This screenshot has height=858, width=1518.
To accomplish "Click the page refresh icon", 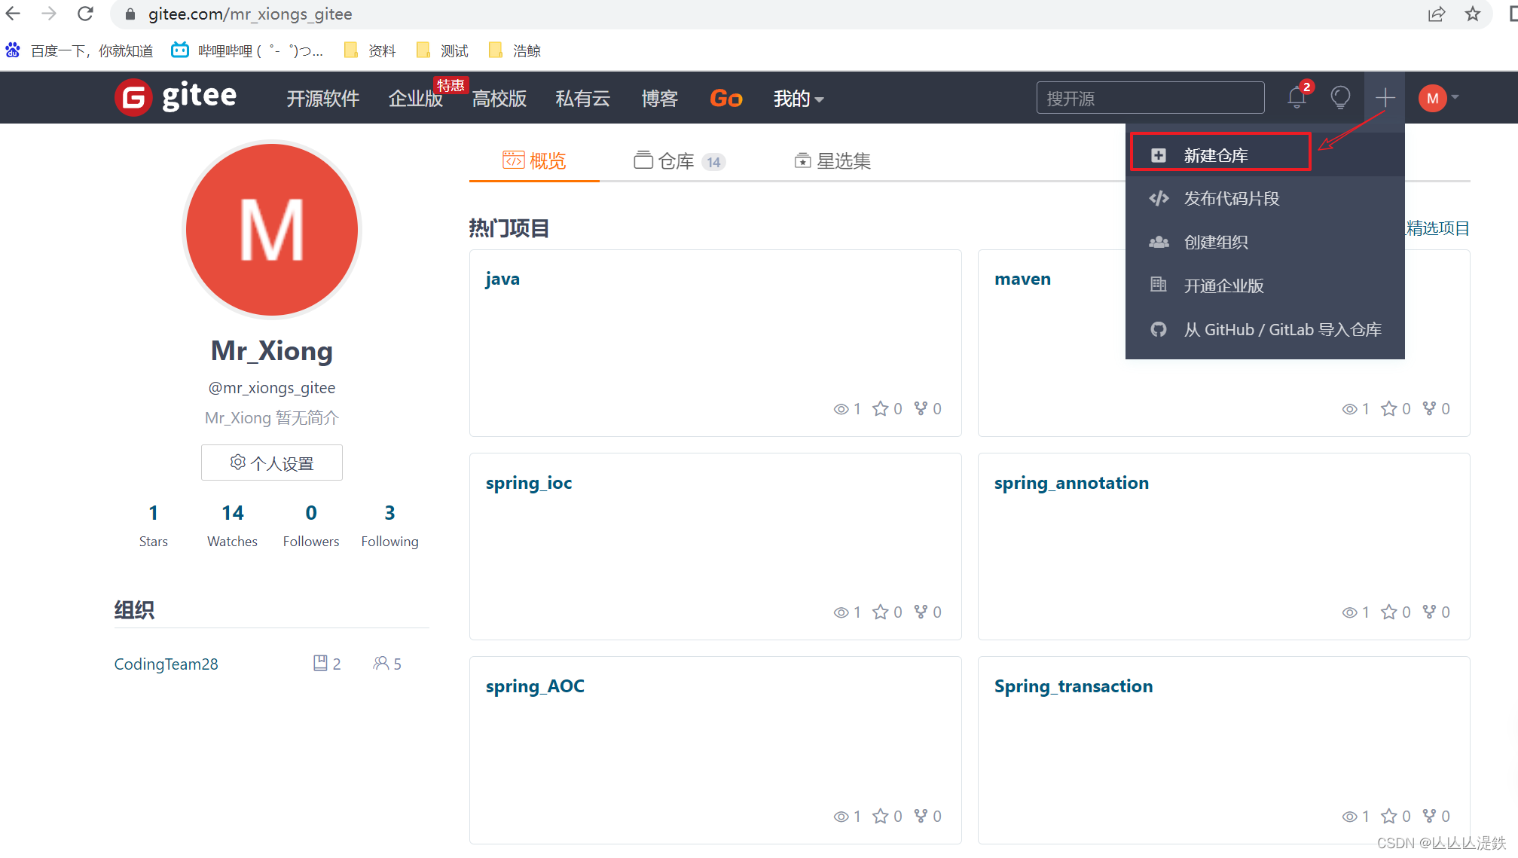I will 85,14.
